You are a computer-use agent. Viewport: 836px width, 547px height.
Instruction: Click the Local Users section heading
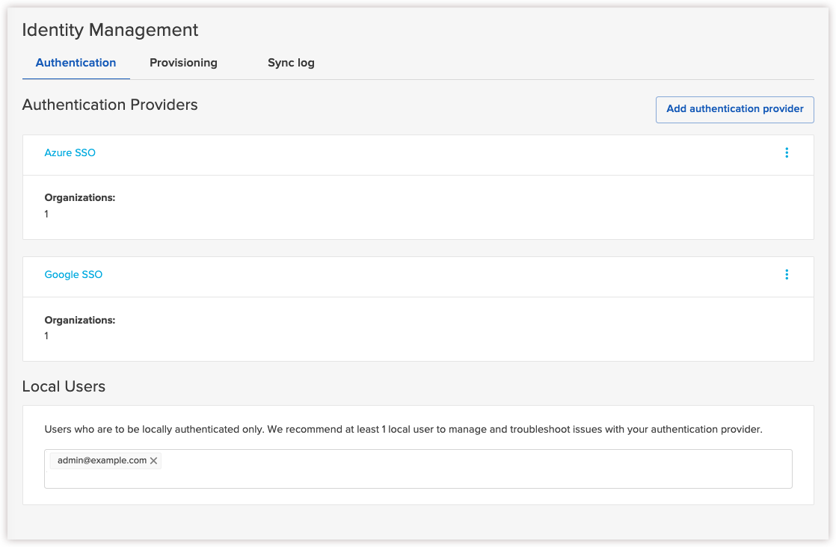tap(64, 386)
